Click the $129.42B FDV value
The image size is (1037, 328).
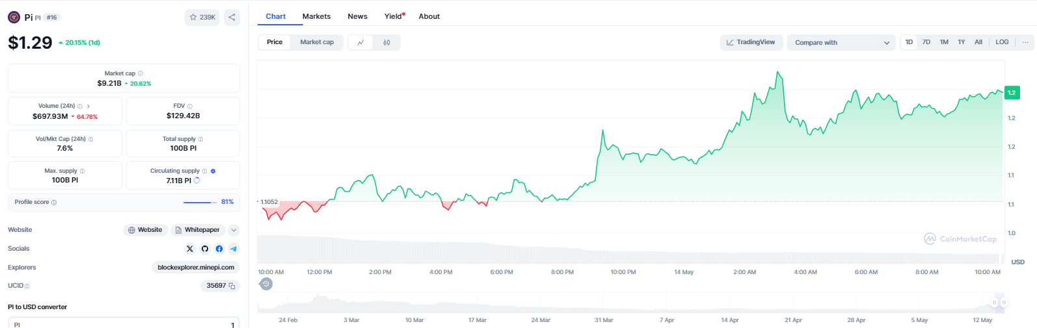(x=183, y=116)
